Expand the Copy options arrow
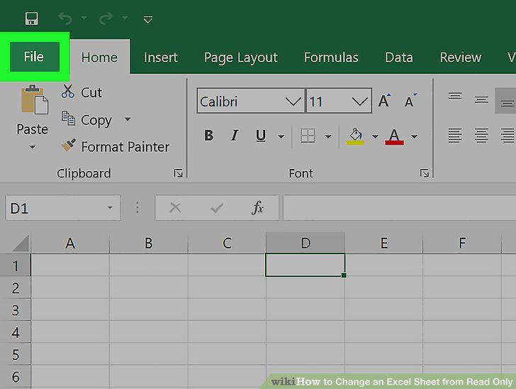Viewport: 516px width, 389px height. click(128, 119)
